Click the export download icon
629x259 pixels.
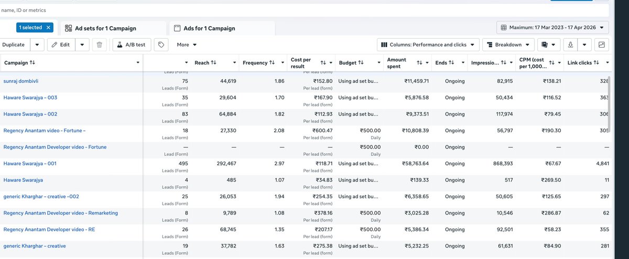pyautogui.click(x=571, y=45)
